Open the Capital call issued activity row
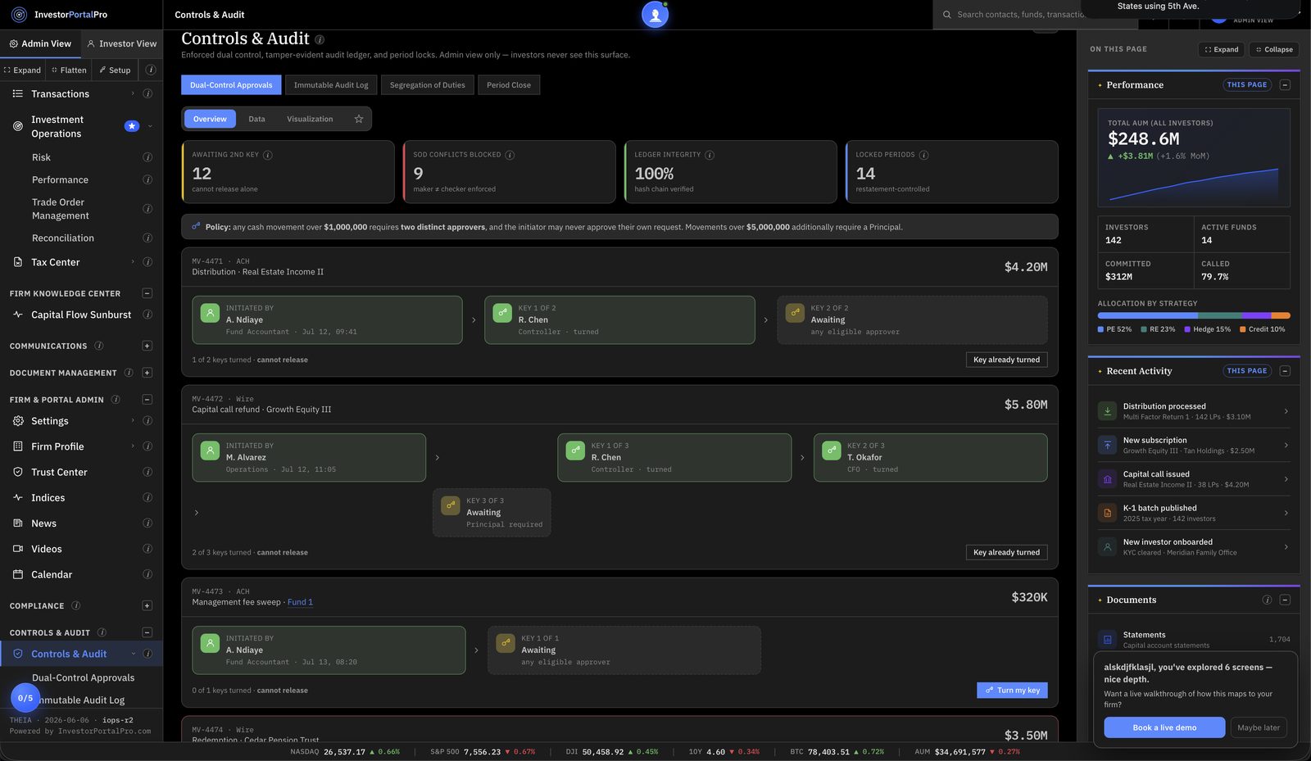Viewport: 1311px width, 761px height. point(1194,479)
